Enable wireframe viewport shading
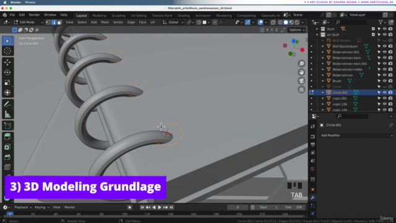This screenshot has width=396, height=223. (280, 22)
